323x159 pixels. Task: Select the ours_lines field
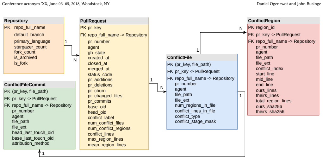[266, 90]
